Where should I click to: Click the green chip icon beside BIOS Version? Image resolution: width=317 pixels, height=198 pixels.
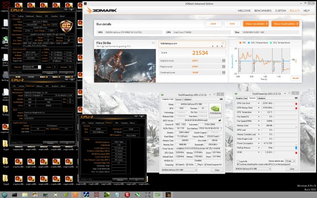(x=220, y=120)
